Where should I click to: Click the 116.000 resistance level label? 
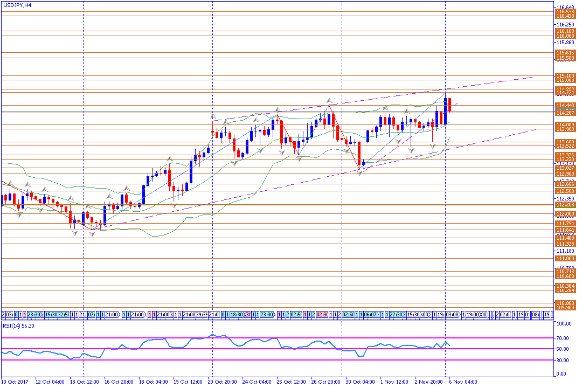(x=564, y=36)
